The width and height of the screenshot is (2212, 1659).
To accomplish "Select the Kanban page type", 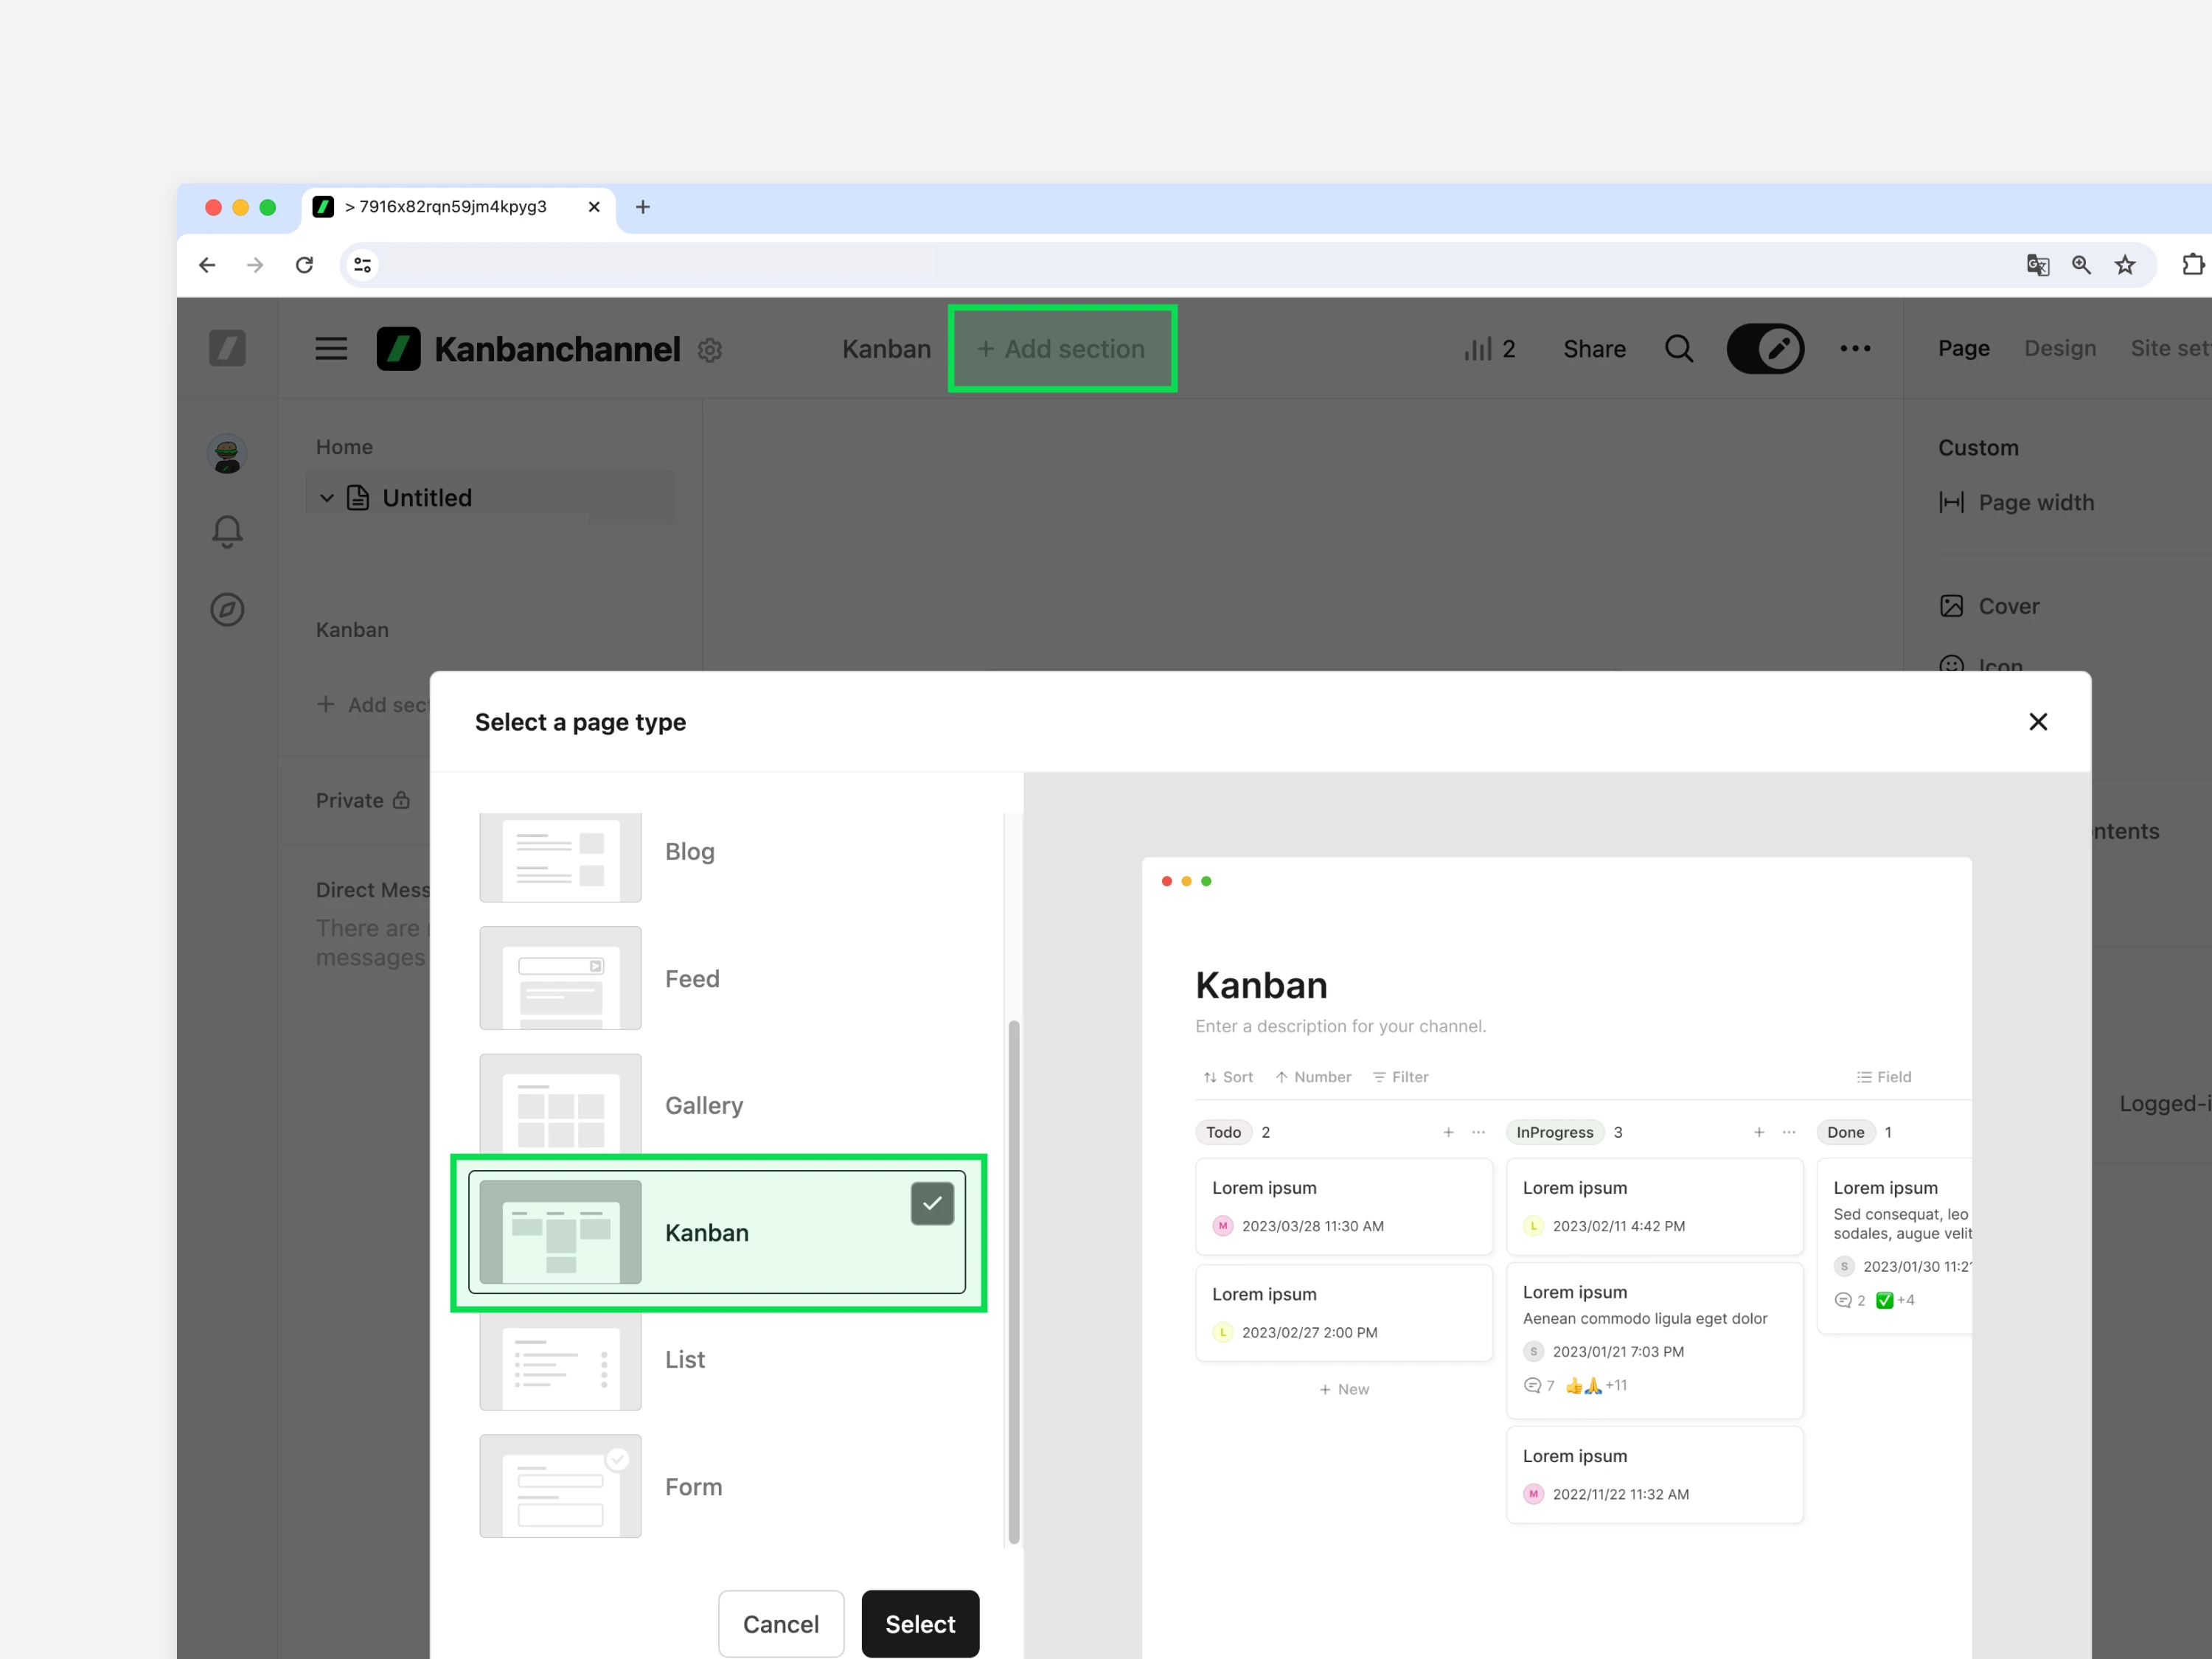I will click(x=717, y=1232).
